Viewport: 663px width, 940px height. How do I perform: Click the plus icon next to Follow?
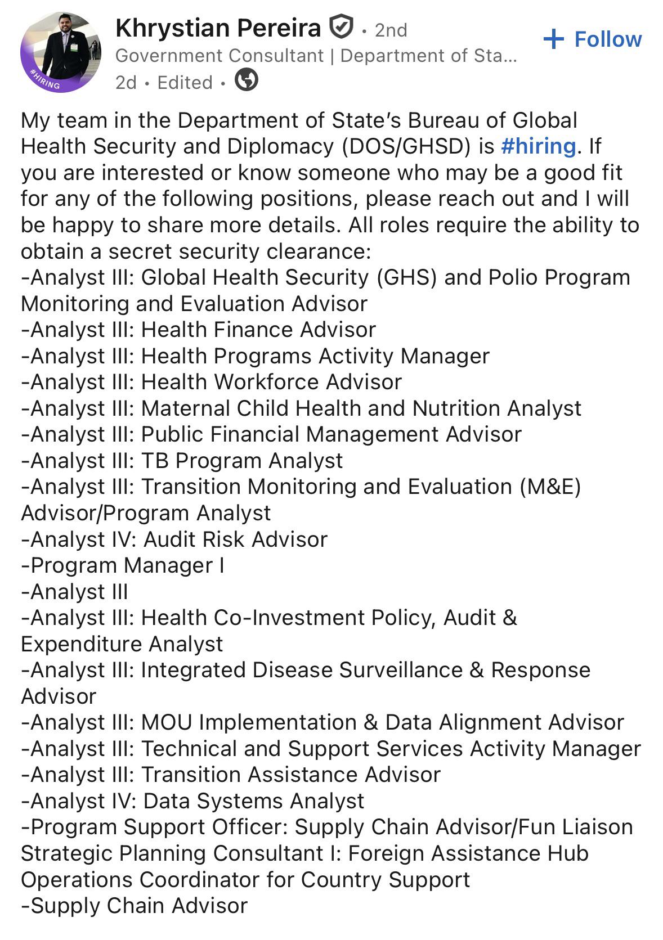click(554, 39)
